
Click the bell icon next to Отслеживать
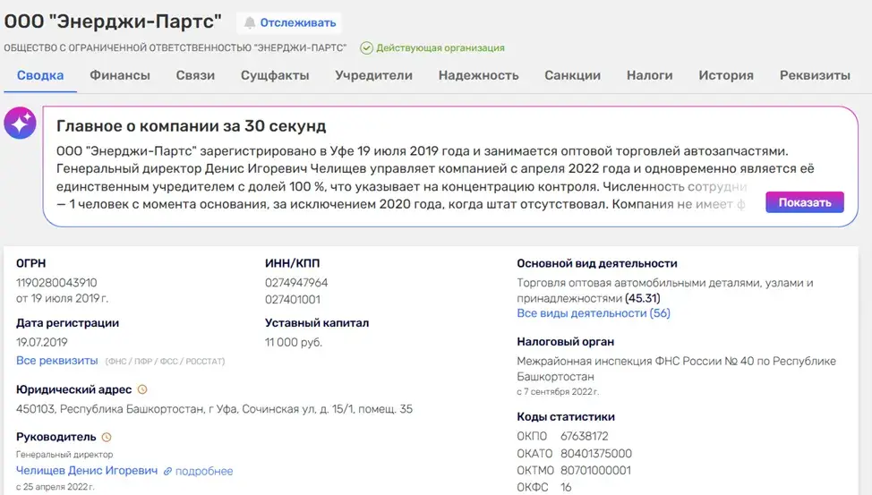click(x=250, y=22)
